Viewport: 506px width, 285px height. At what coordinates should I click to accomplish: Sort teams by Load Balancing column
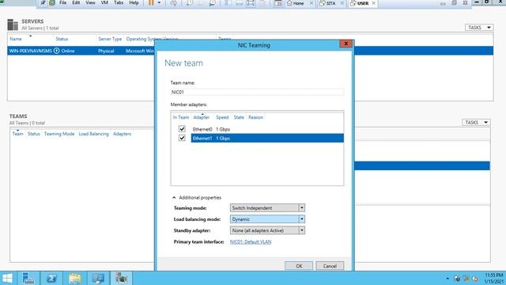pos(93,134)
